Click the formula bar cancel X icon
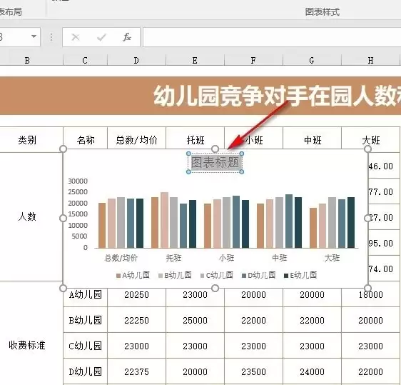 (x=76, y=37)
